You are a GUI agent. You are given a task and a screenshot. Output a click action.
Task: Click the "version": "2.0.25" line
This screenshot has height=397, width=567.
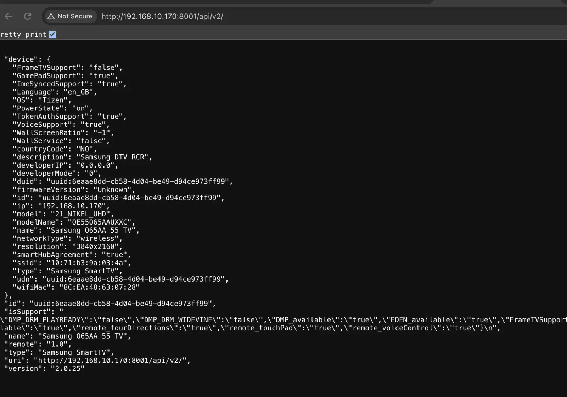tap(44, 369)
